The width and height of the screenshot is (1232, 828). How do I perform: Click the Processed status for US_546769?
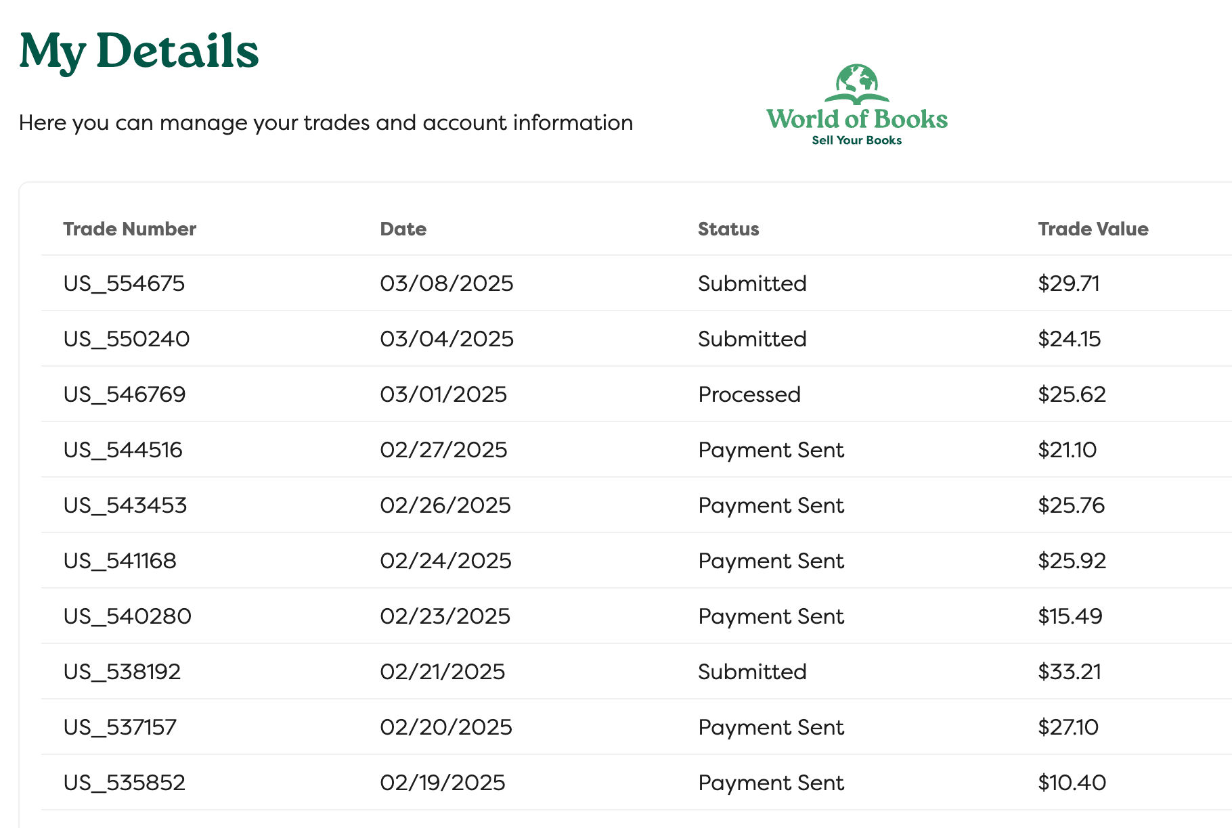click(749, 394)
